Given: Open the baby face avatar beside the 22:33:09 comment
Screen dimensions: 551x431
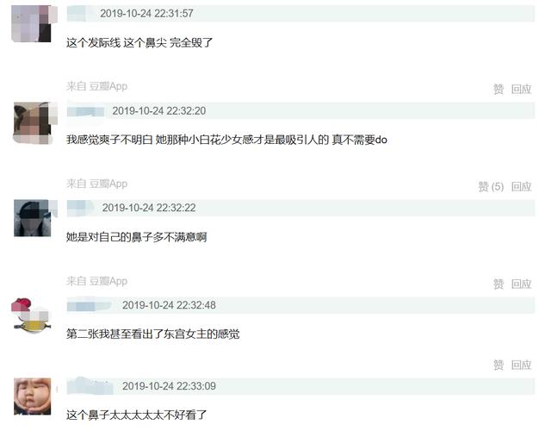Looking at the screenshot, I should (33, 397).
